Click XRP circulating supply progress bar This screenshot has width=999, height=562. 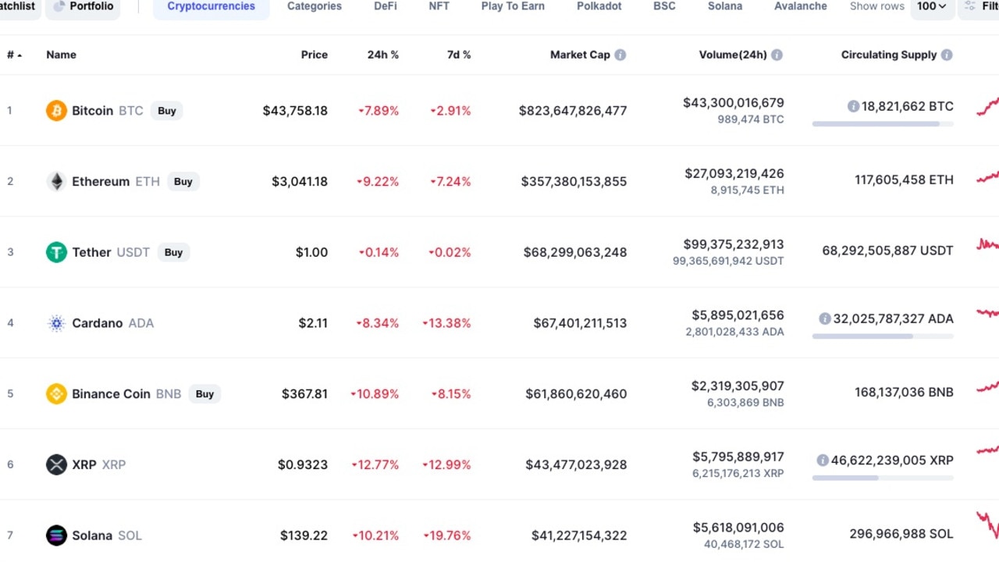pyautogui.click(x=883, y=478)
